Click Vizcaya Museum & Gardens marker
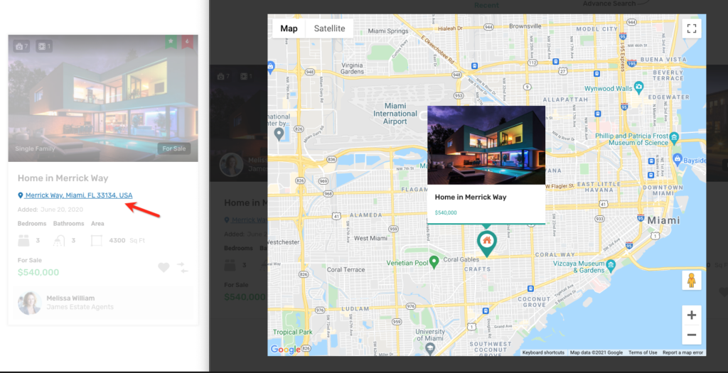This screenshot has width=728, height=373. click(x=611, y=266)
